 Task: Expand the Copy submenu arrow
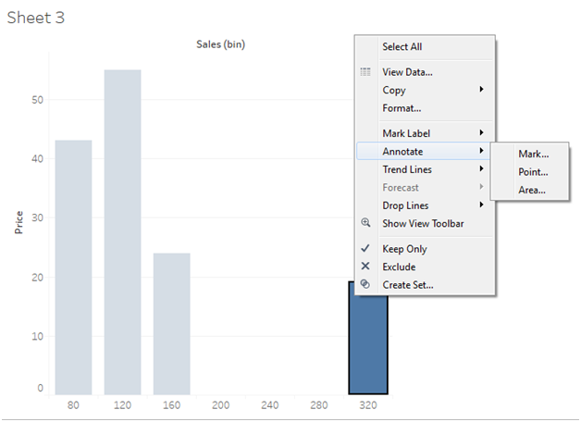coord(481,89)
